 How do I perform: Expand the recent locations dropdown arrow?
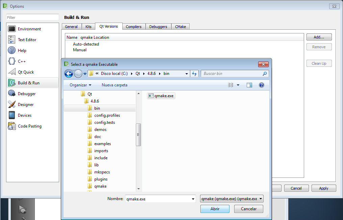click(85, 74)
